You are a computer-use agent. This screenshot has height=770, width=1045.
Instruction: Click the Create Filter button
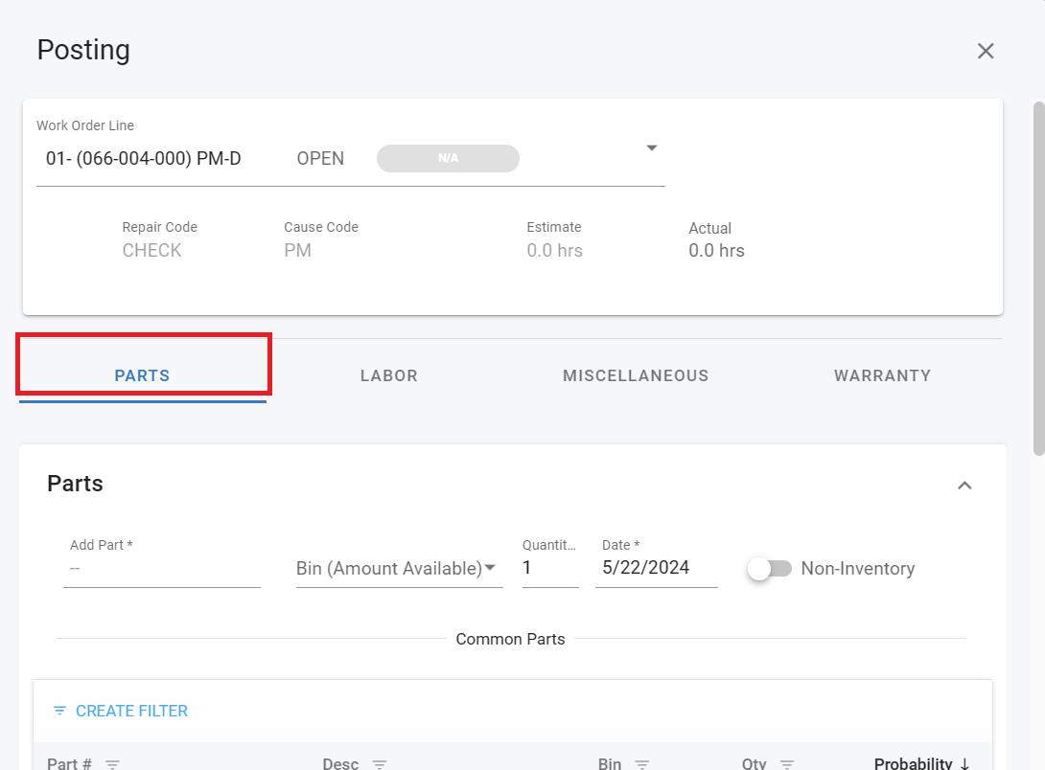[x=121, y=711]
